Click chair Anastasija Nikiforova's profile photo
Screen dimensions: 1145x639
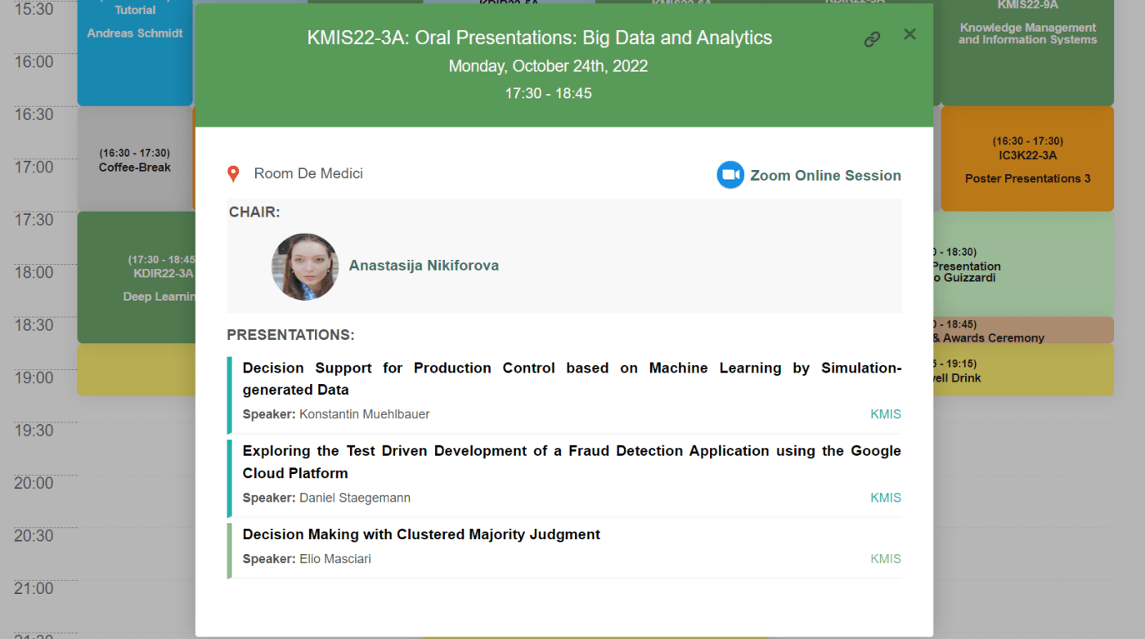coord(305,266)
